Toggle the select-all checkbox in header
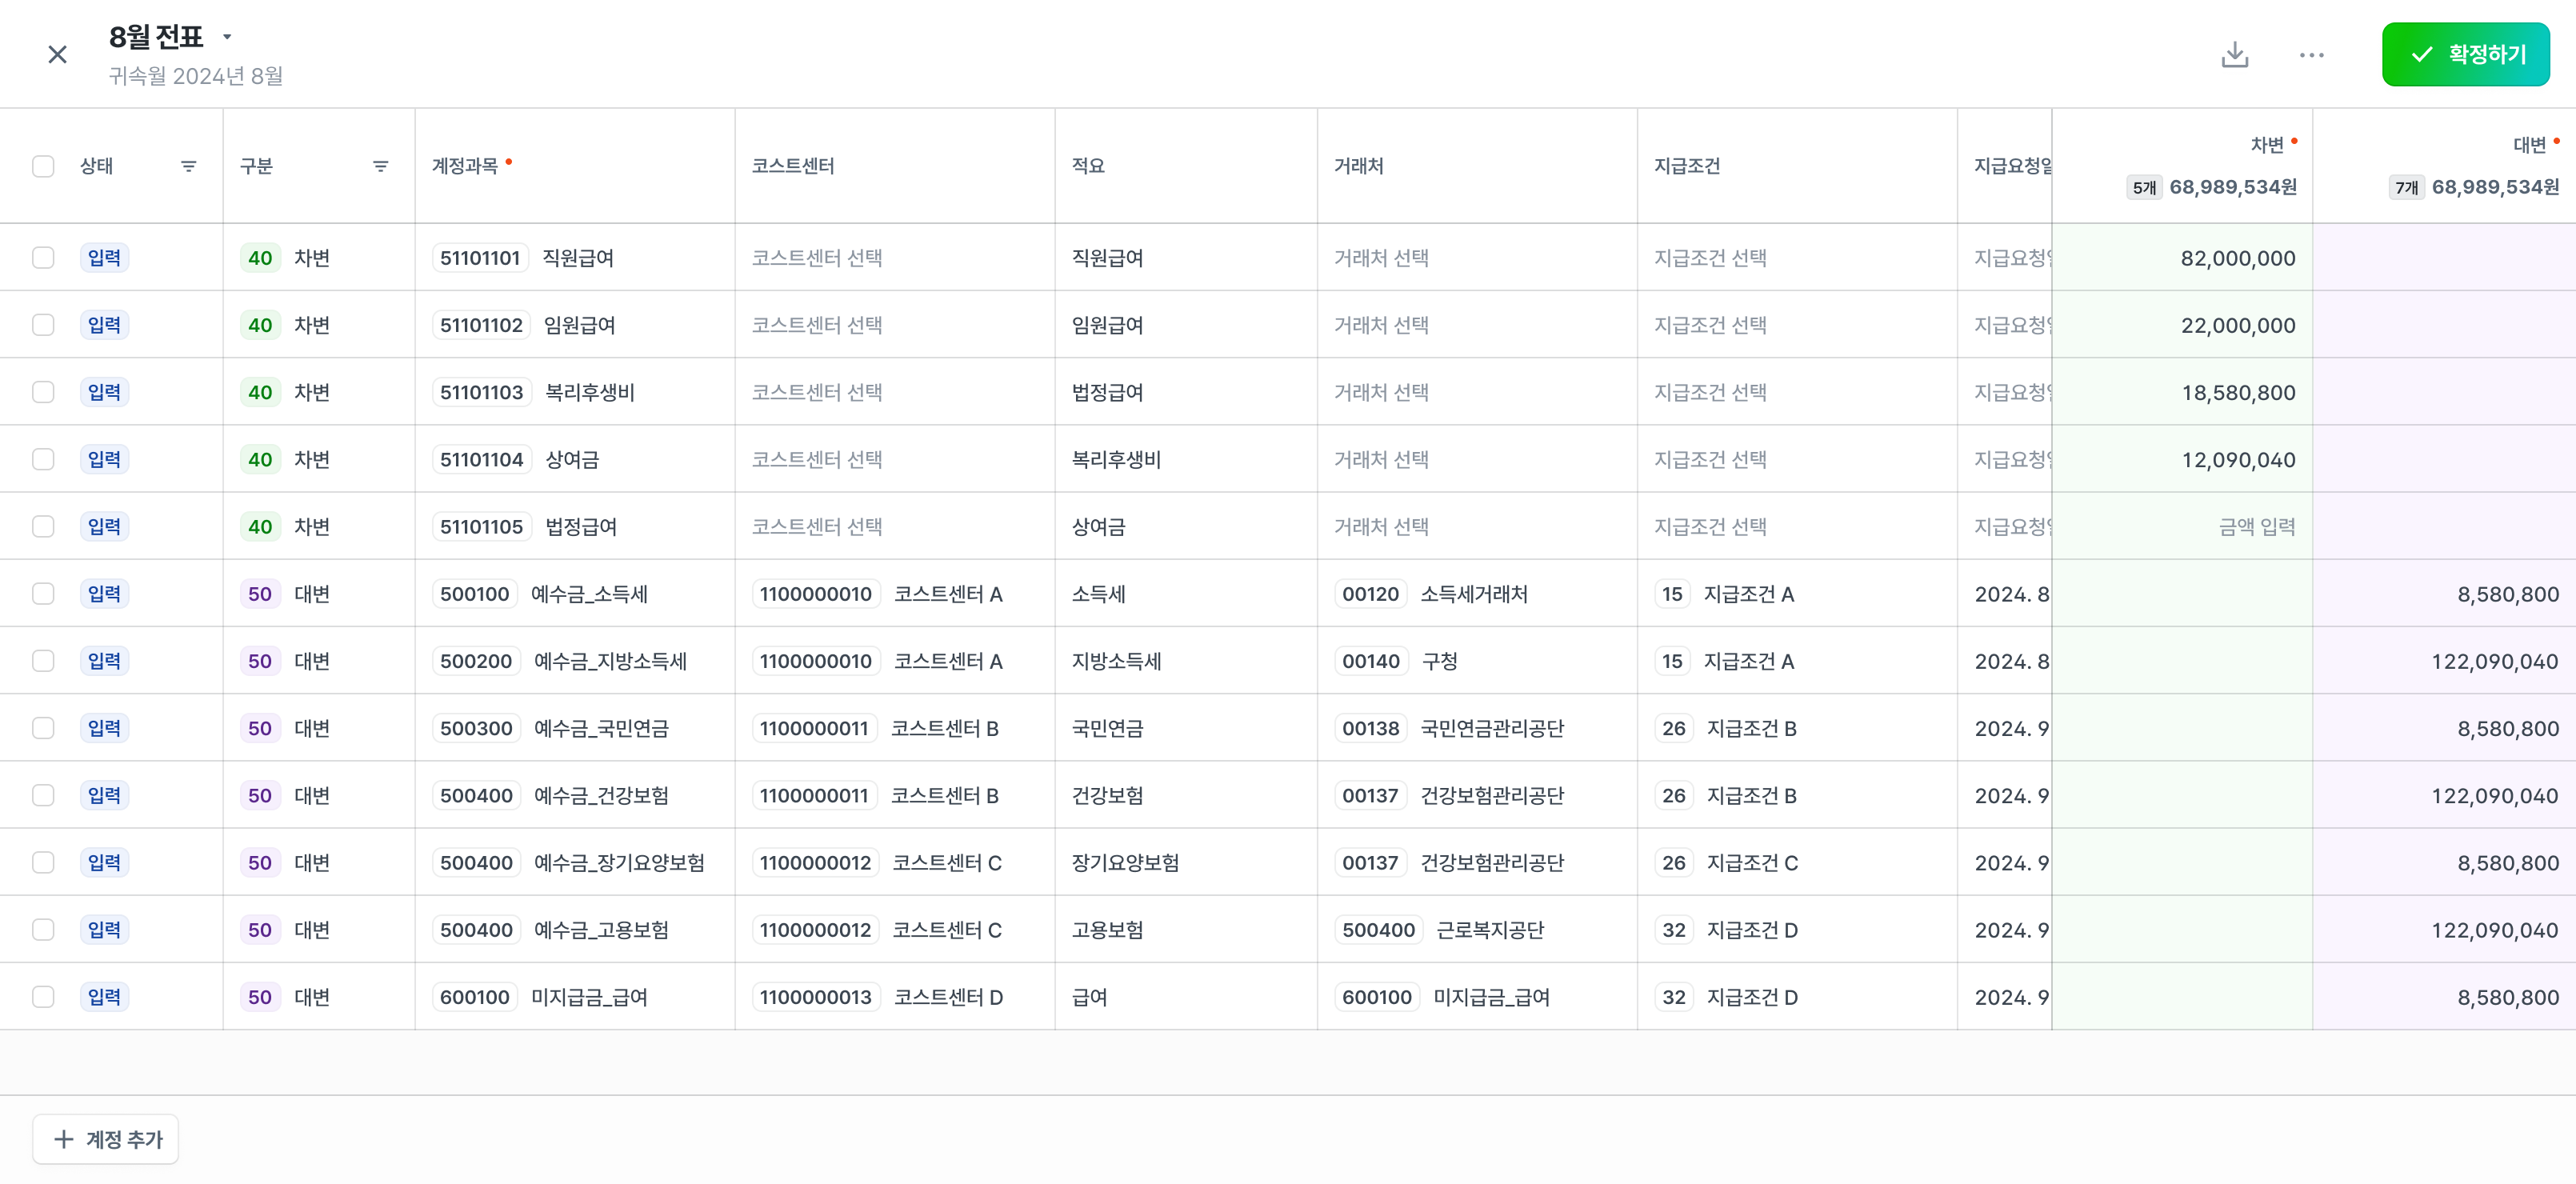2576x1184 pixels. click(43, 166)
